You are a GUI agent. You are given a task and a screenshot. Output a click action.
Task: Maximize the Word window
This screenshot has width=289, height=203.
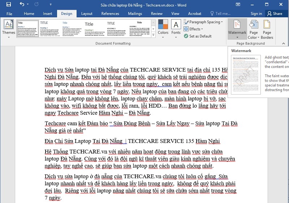click(267, 4)
